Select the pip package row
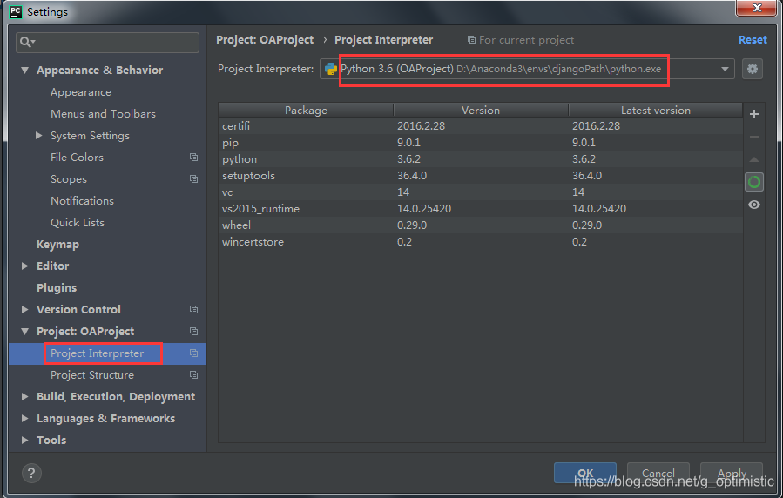This screenshot has height=498, width=783. coord(481,143)
